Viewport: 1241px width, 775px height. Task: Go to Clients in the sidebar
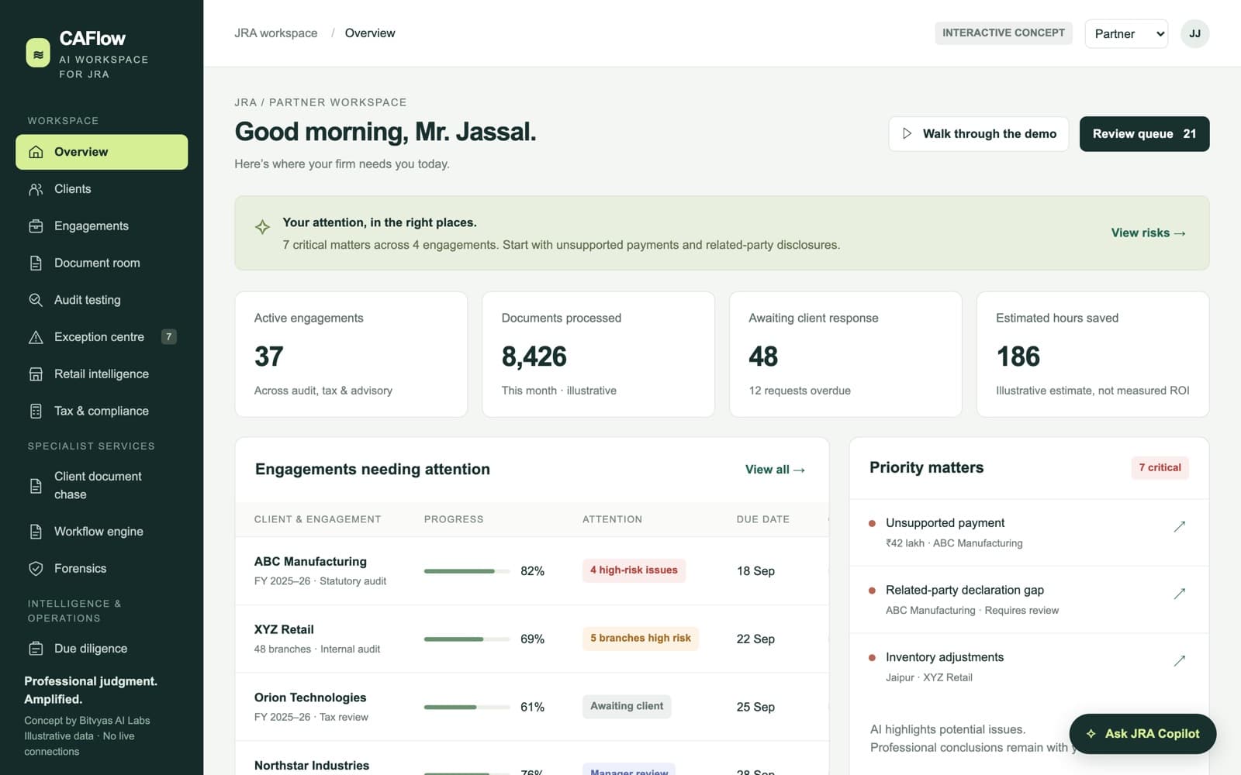[x=102, y=189]
